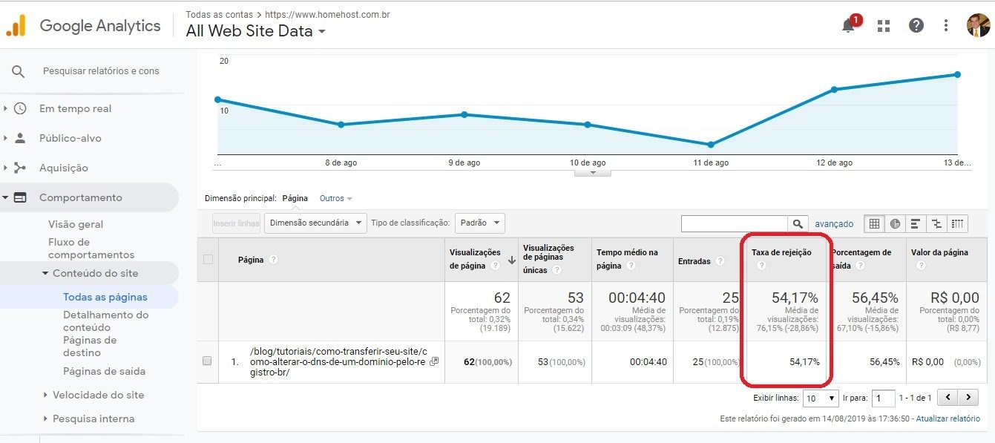This screenshot has width=995, height=443.
Task: Expand the Aquisição section
Action: [x=5, y=168]
